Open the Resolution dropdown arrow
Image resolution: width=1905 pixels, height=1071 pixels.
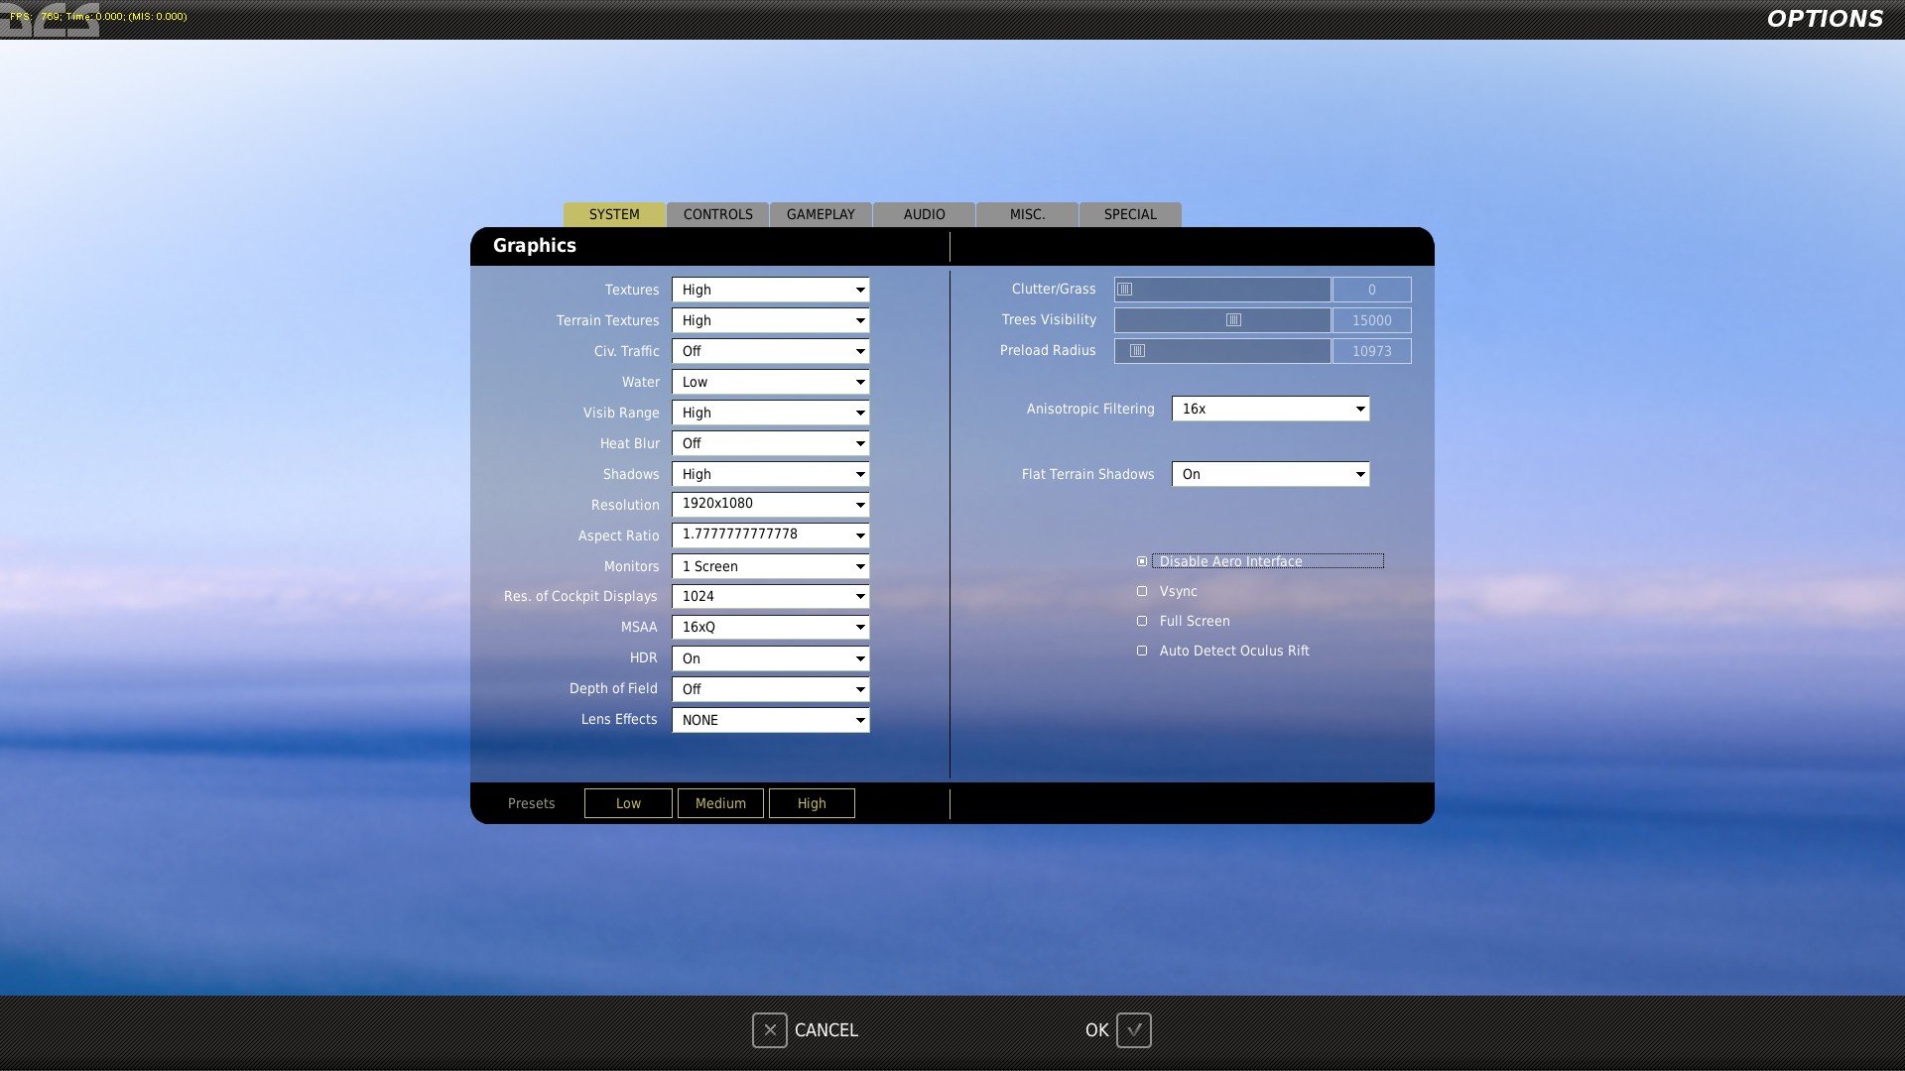pyautogui.click(x=860, y=505)
